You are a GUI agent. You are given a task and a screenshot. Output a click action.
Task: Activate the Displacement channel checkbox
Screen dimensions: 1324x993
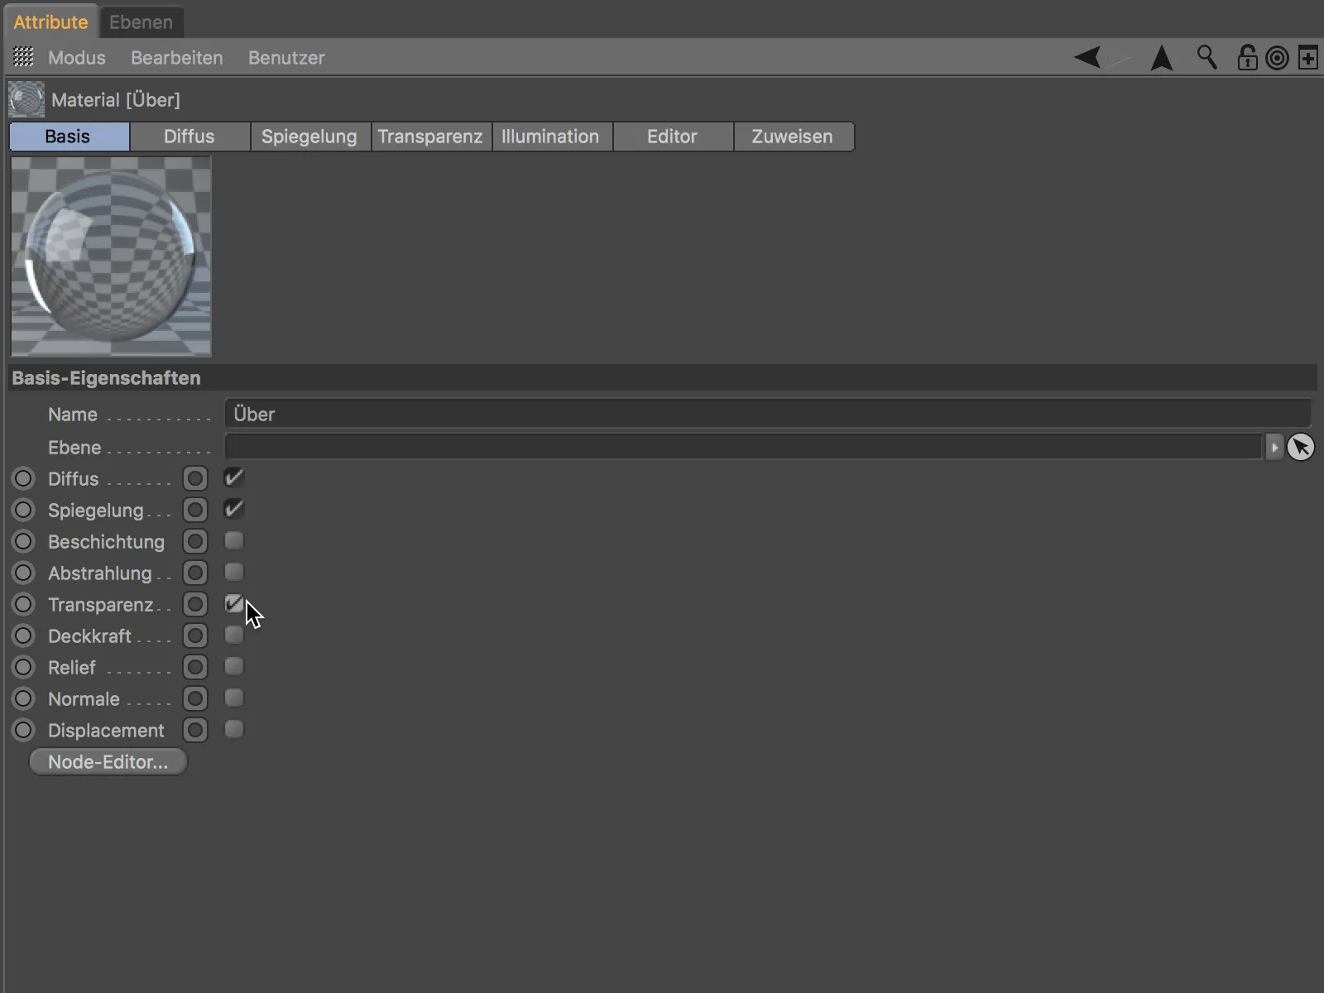pos(234,729)
